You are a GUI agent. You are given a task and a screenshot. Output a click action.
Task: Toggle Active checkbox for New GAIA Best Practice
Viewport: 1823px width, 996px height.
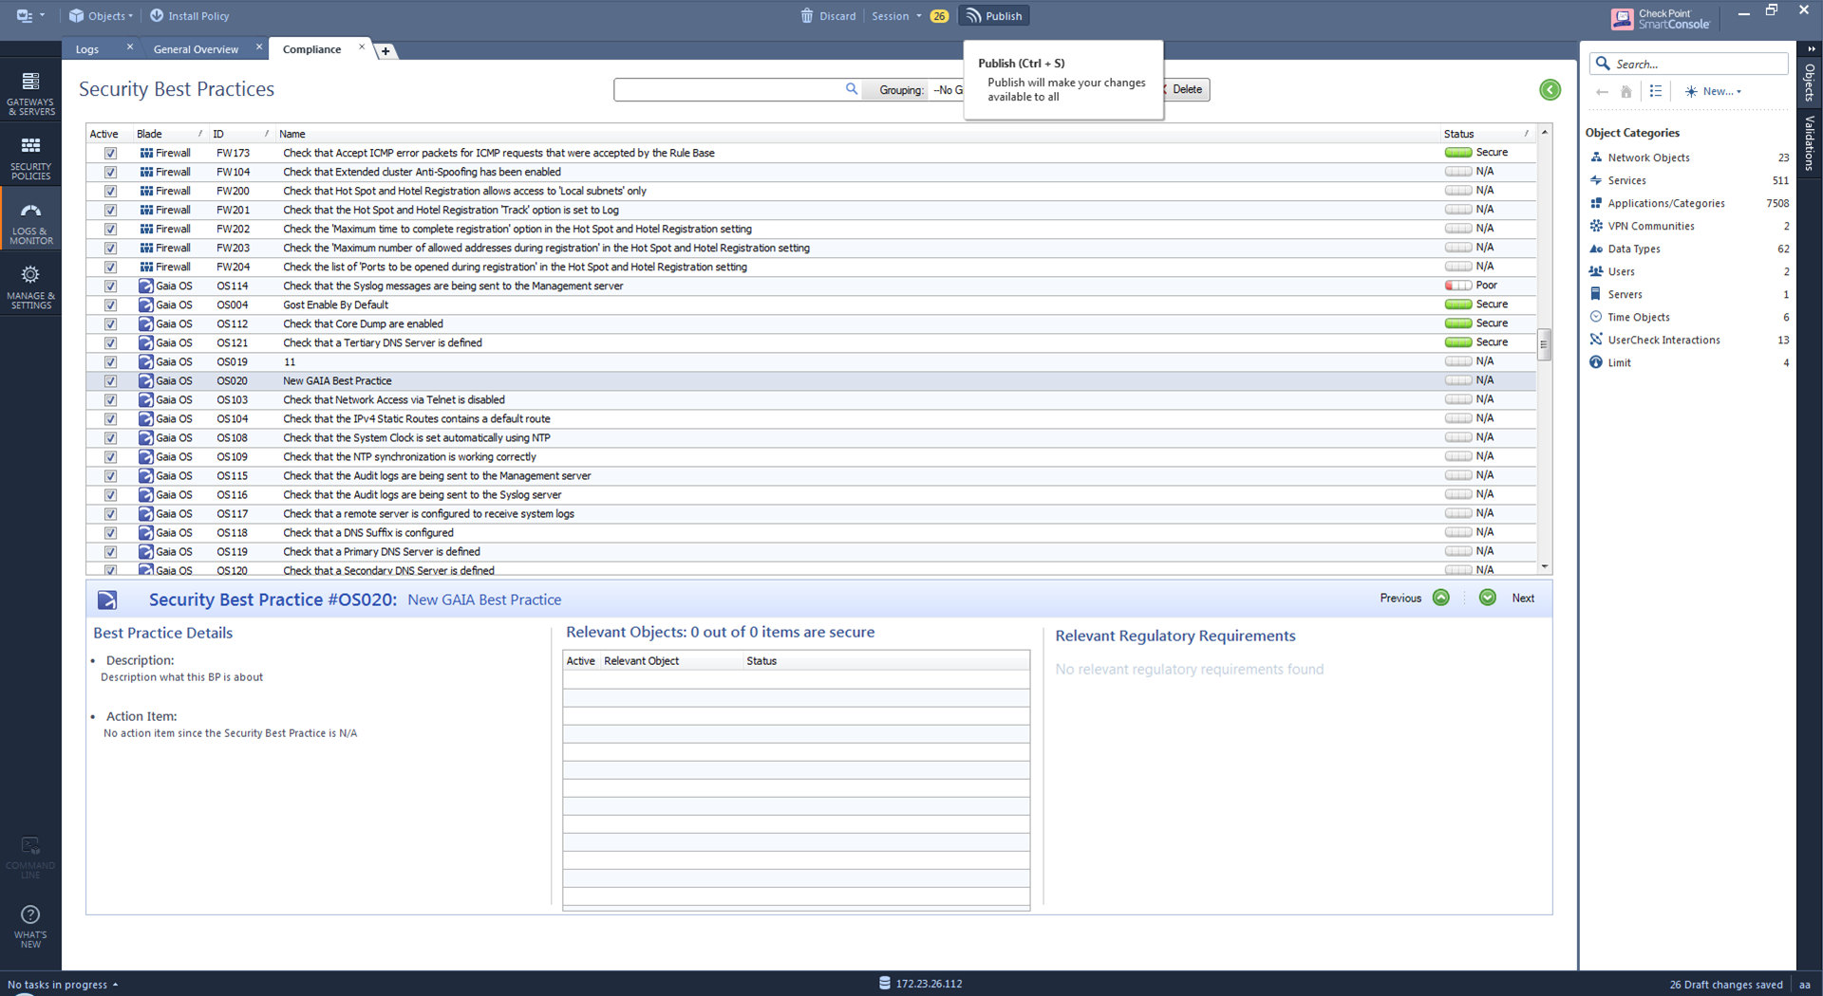click(111, 380)
